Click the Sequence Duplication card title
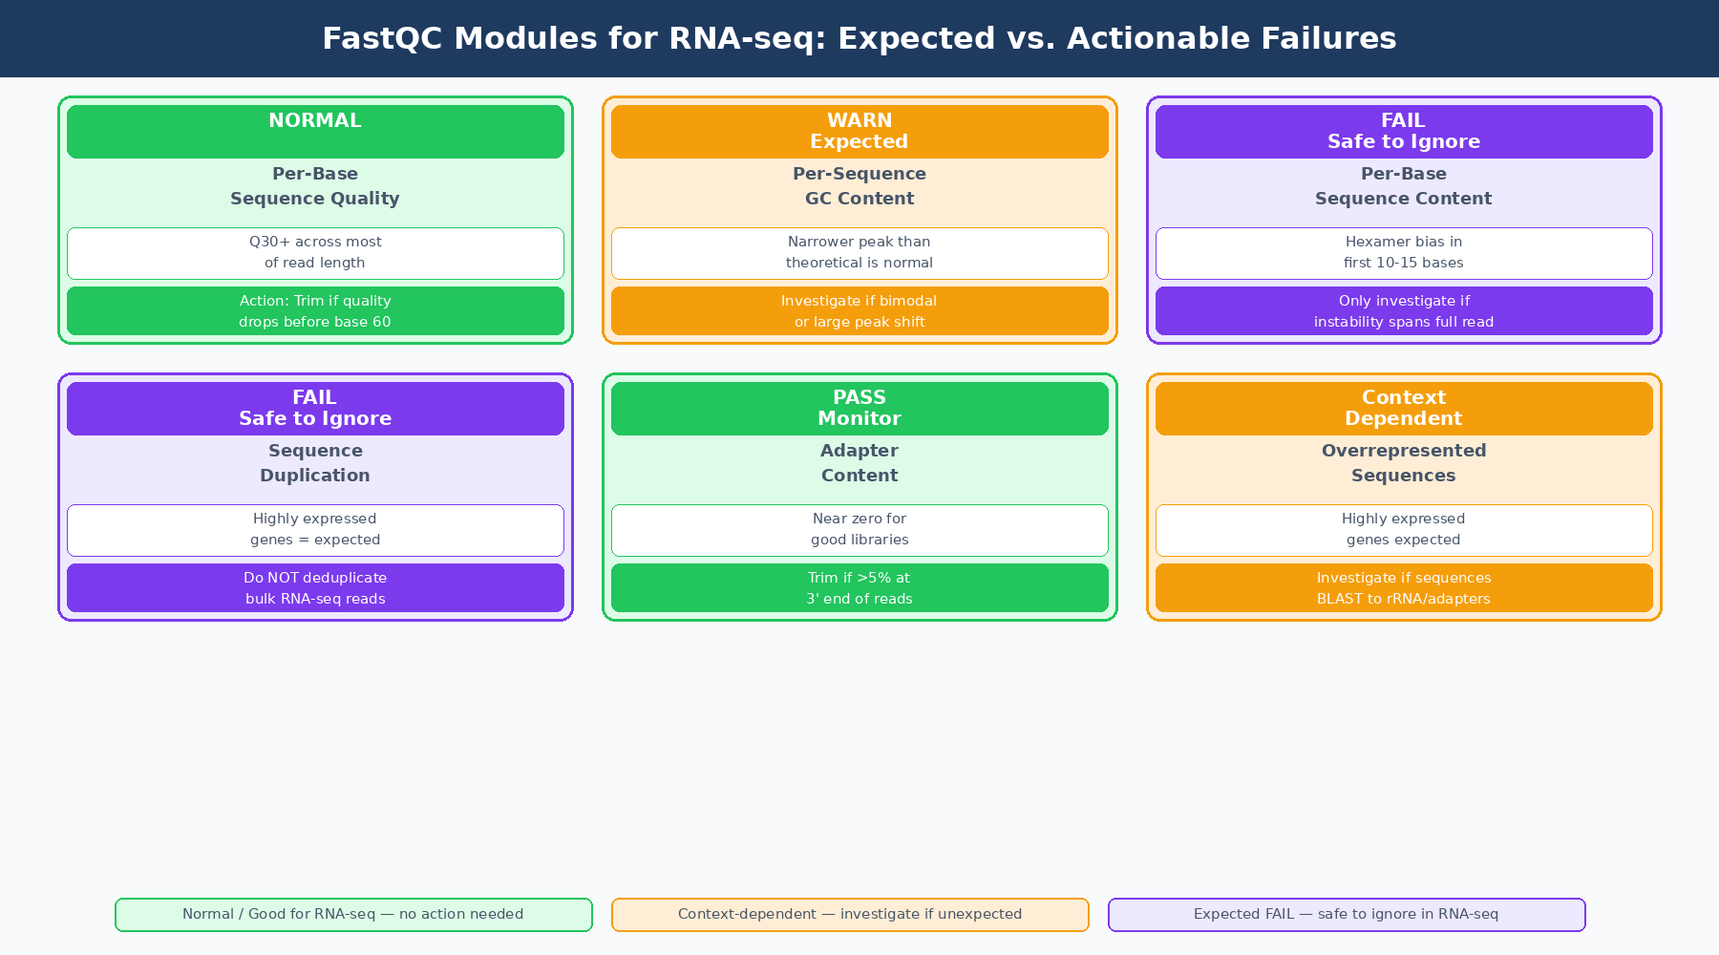The height and width of the screenshot is (955, 1719). (x=314, y=462)
